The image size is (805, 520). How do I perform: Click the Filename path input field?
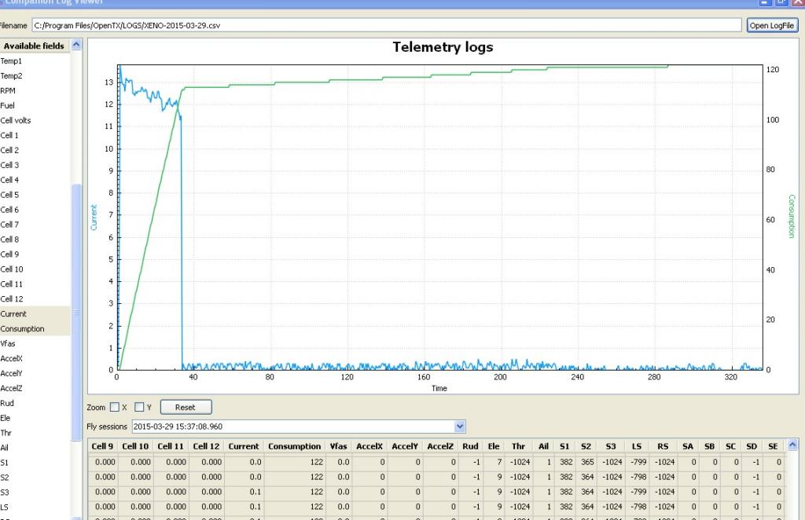click(x=387, y=26)
